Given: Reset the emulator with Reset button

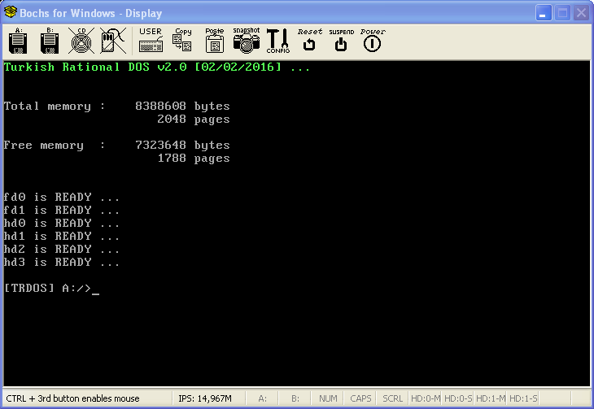Looking at the screenshot, I should tap(309, 41).
